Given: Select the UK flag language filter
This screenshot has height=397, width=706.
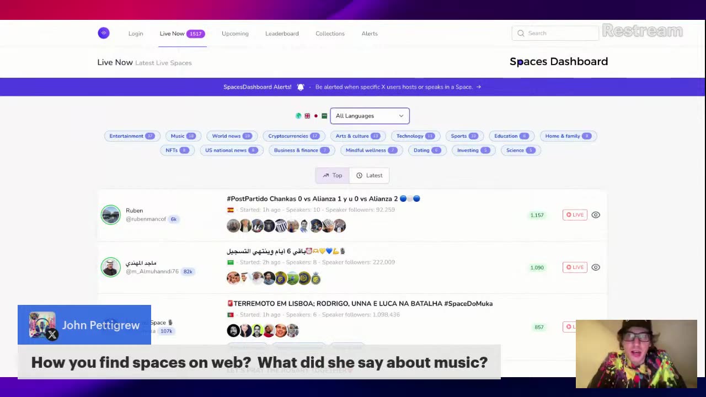Looking at the screenshot, I should point(307,116).
